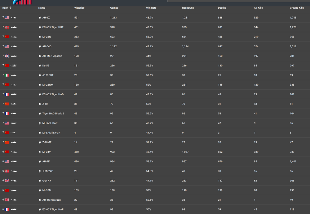The height and width of the screenshot is (214, 310).
Task: Sort by the Victories column header
Action: (79, 8)
